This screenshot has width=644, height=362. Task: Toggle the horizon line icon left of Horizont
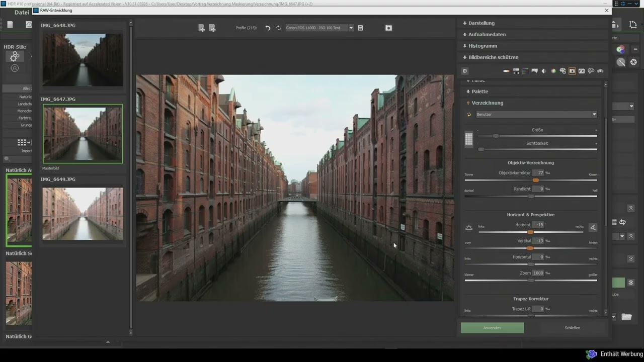click(x=469, y=227)
